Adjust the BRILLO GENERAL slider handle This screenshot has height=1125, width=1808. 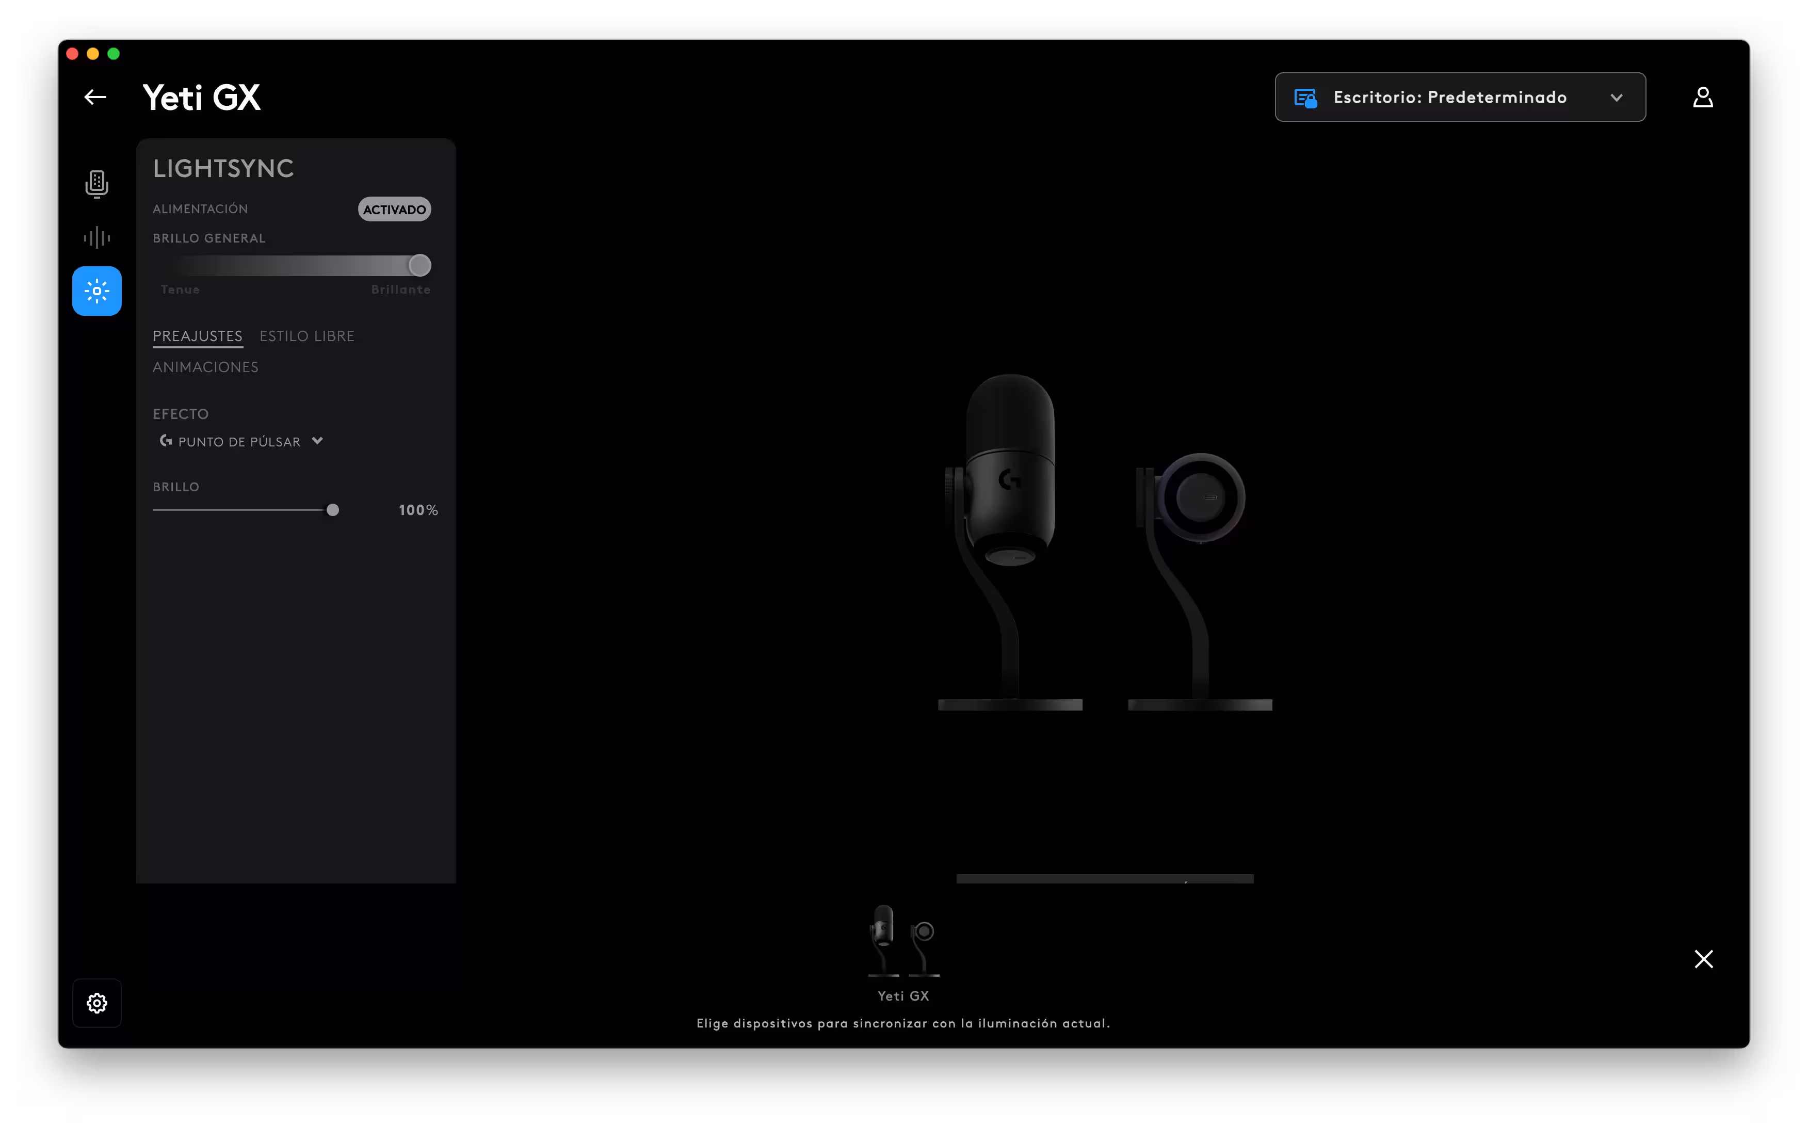(x=419, y=266)
